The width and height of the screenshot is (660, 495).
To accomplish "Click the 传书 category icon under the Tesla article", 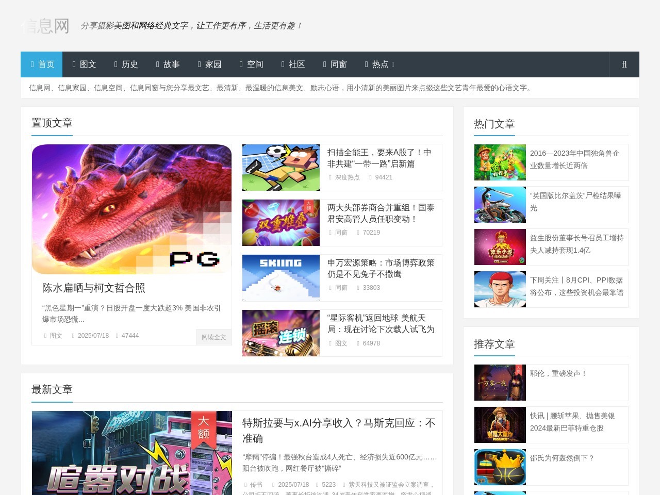I will 245,485.
